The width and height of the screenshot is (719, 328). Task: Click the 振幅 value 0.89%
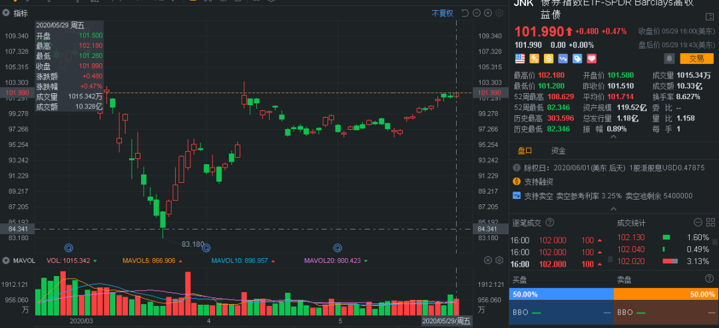tap(618, 129)
